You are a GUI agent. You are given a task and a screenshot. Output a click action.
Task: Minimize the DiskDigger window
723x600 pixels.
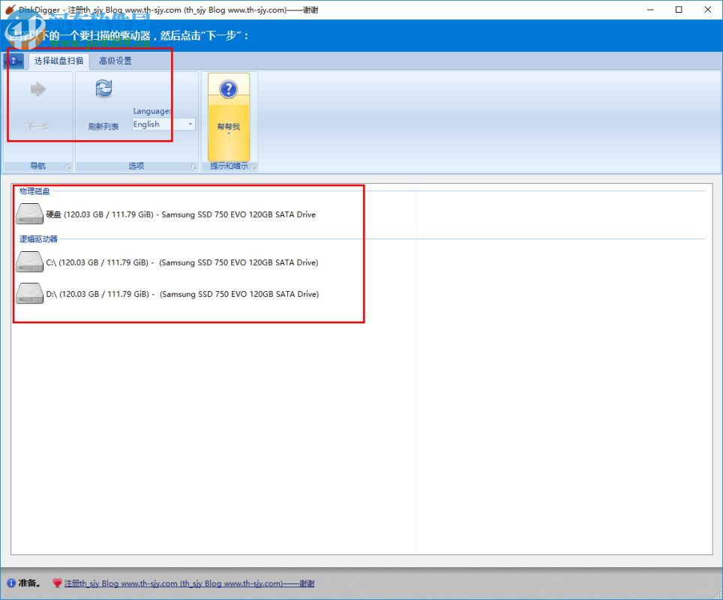click(x=650, y=10)
